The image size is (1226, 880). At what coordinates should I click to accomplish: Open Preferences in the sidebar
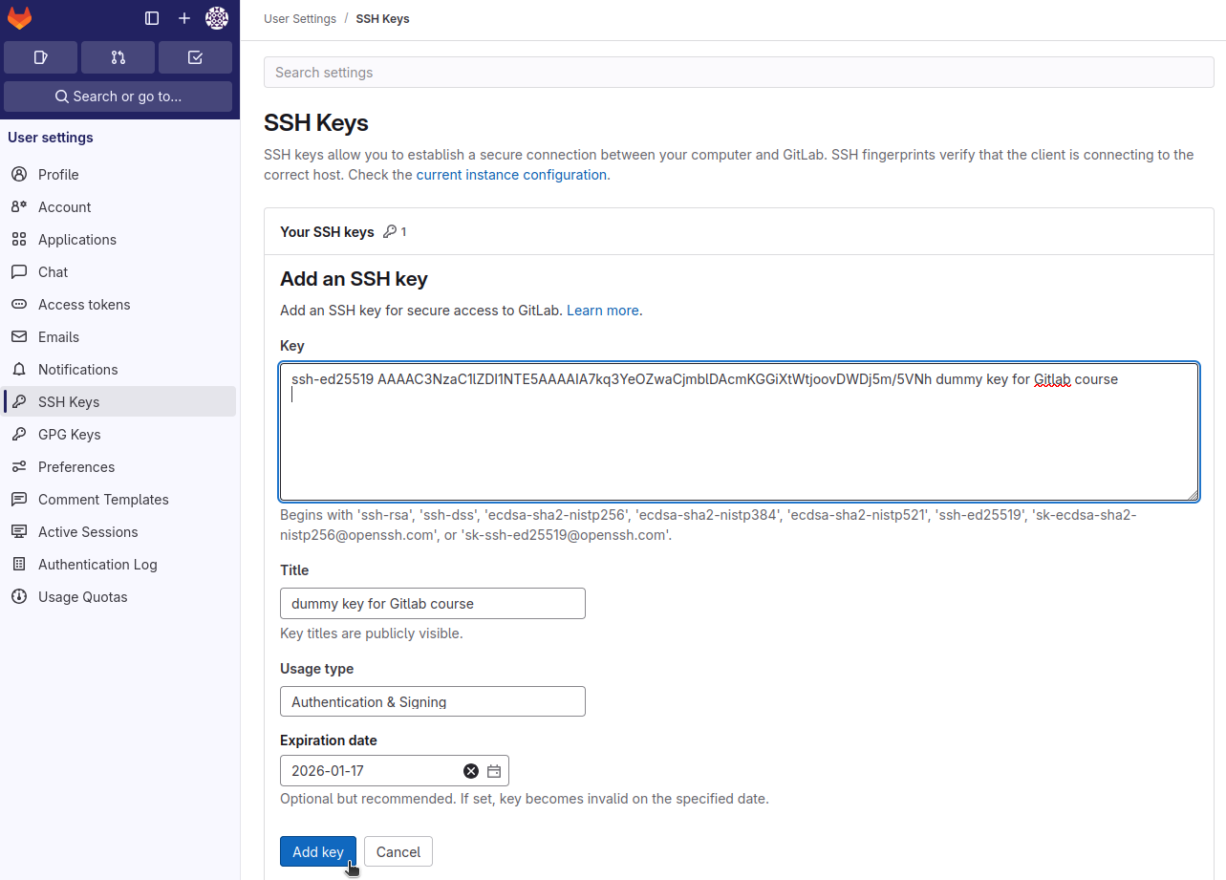(76, 467)
